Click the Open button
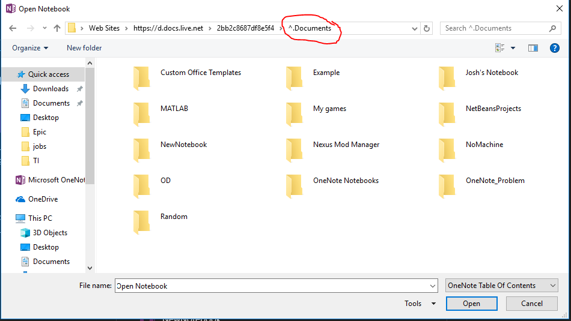The height and width of the screenshot is (321, 571). point(472,304)
